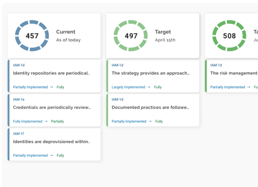This screenshot has width=258, height=187.
Task: Open the Identity repositories are periodical card
Action: point(54,76)
